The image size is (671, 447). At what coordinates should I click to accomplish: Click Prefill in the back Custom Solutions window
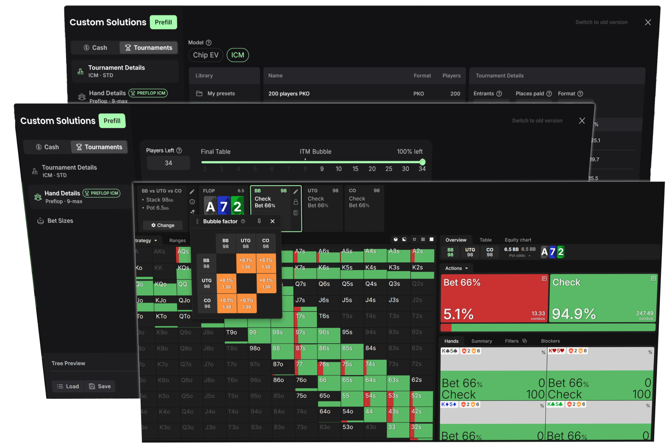pos(163,22)
